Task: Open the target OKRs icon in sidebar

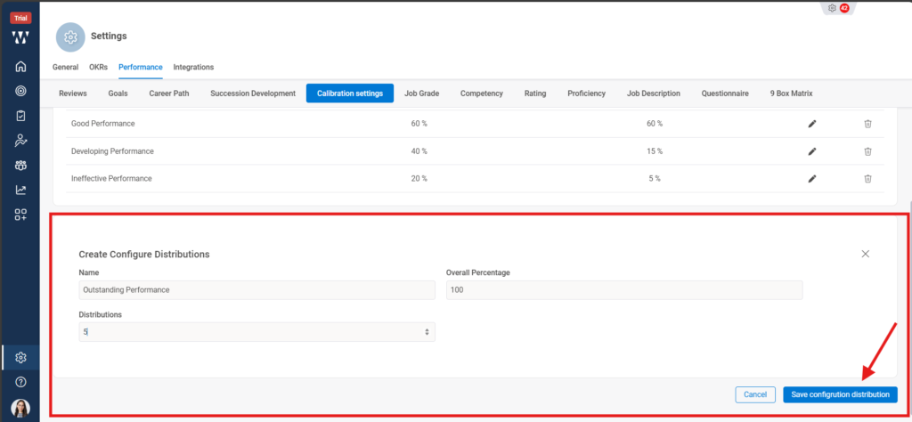Action: 20,91
